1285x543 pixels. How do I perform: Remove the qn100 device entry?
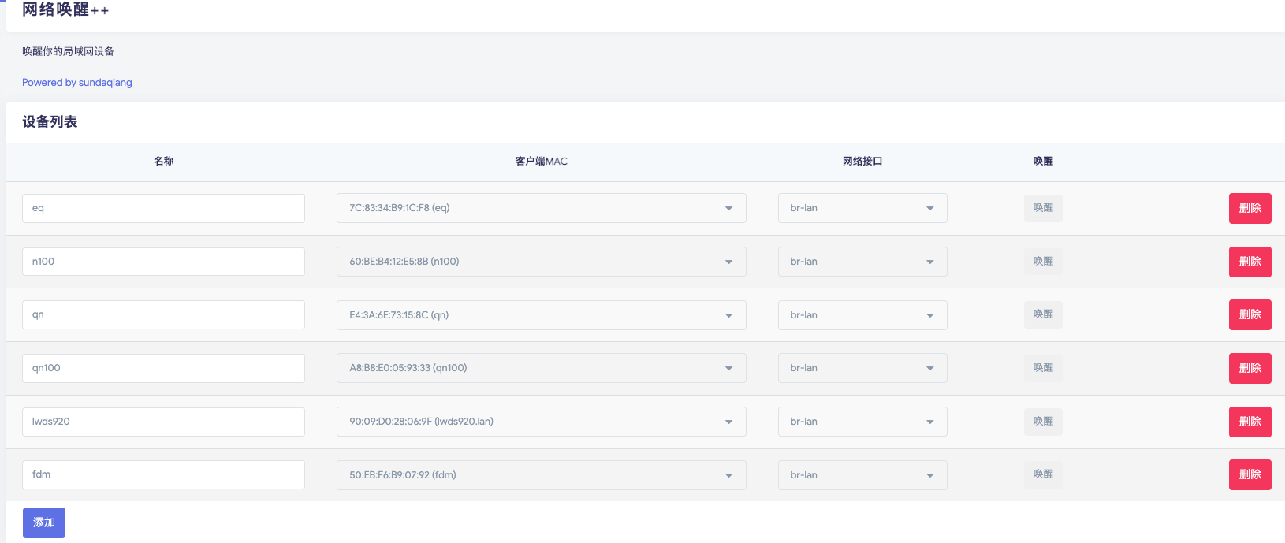coord(1250,368)
